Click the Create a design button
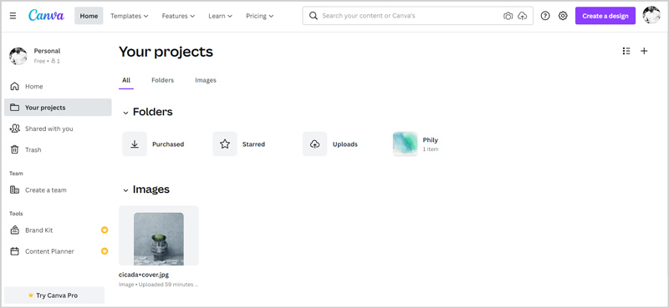This screenshot has height=308, width=669. click(605, 16)
